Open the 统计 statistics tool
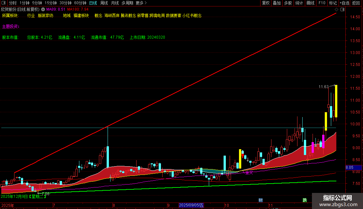Image resolution: width=363 pixels, height=209 pixels. [x=299, y=3]
